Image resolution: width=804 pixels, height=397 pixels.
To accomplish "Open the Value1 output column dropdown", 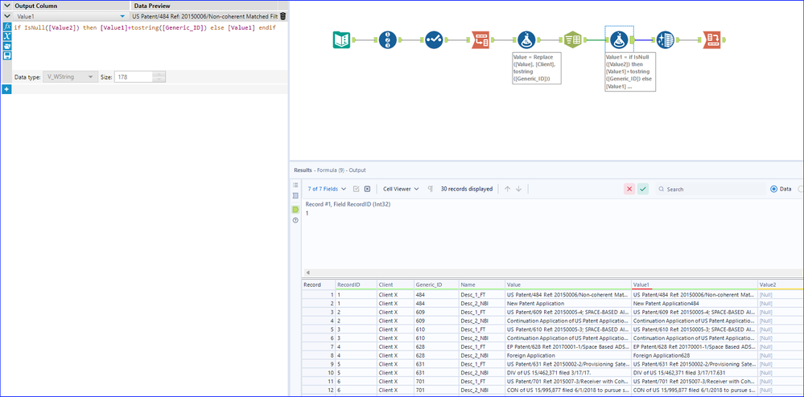I will (122, 16).
